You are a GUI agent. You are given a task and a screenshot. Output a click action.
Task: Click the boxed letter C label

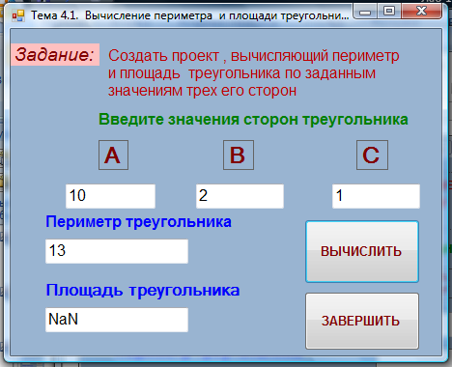click(x=372, y=155)
